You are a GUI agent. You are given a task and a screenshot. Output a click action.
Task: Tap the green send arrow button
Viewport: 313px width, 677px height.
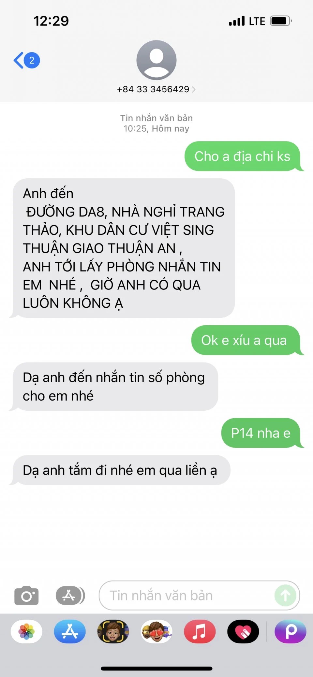pos(285,596)
